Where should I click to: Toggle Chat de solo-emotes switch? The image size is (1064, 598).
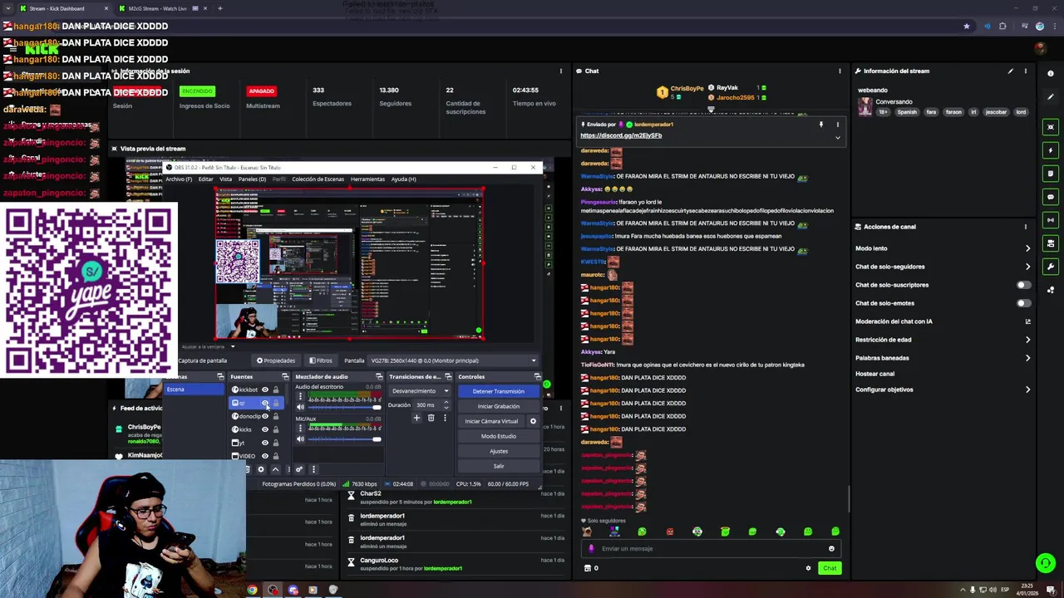coord(1023,303)
